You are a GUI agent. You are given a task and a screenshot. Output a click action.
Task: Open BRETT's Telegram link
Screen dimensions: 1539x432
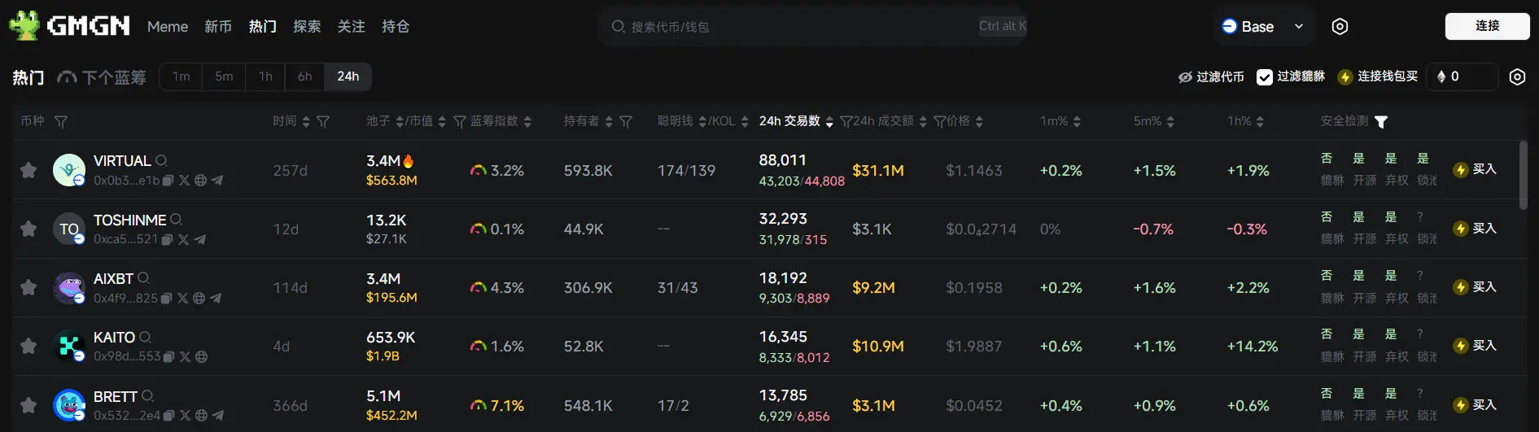[x=217, y=416]
